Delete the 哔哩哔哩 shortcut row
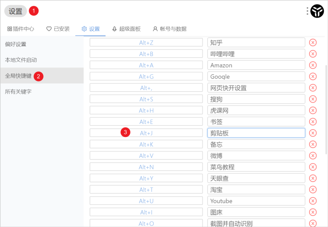This screenshot has height=227, width=328. (x=313, y=54)
